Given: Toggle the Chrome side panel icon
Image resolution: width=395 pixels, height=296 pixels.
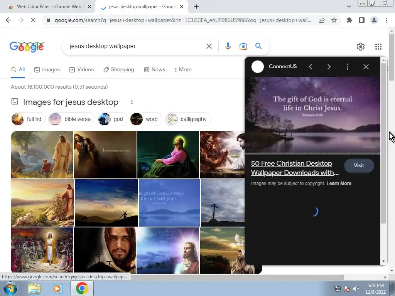Looking at the screenshot, I should click(362, 20).
